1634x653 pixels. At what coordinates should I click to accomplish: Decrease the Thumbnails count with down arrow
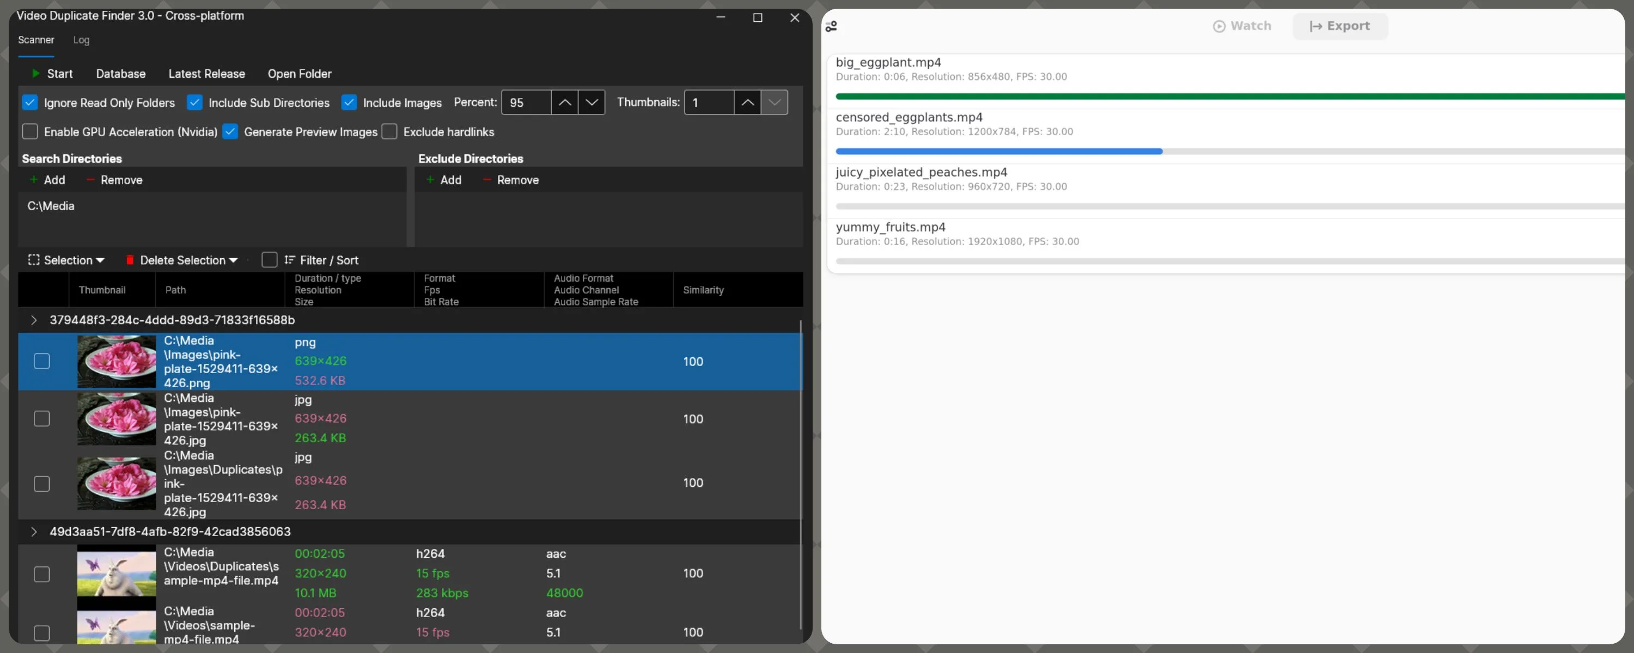[774, 103]
